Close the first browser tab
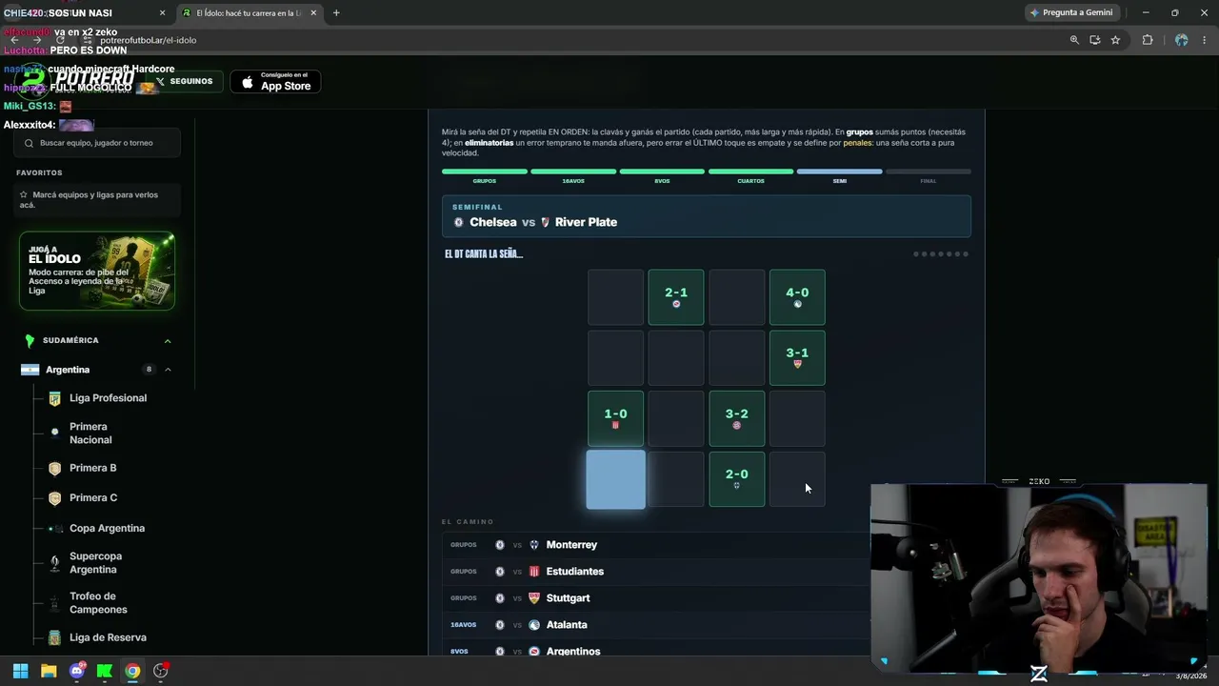Screen dimensions: 1219x686 163,12
